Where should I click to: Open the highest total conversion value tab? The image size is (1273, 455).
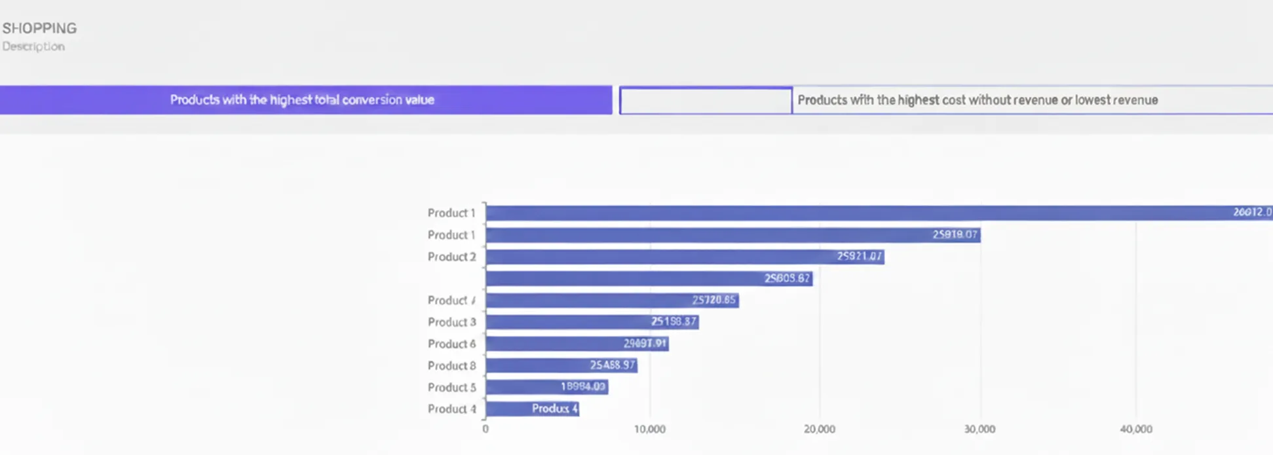click(x=305, y=100)
